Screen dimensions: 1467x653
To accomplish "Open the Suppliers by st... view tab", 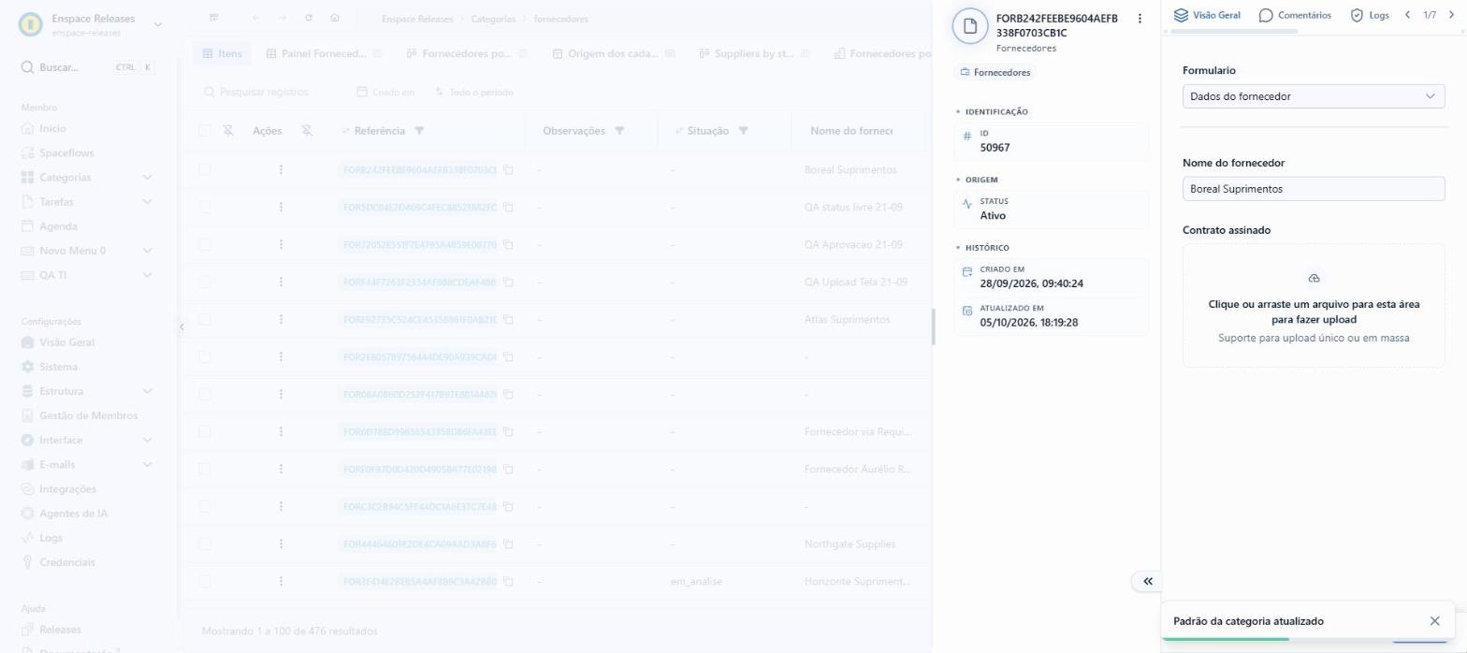I will [756, 54].
